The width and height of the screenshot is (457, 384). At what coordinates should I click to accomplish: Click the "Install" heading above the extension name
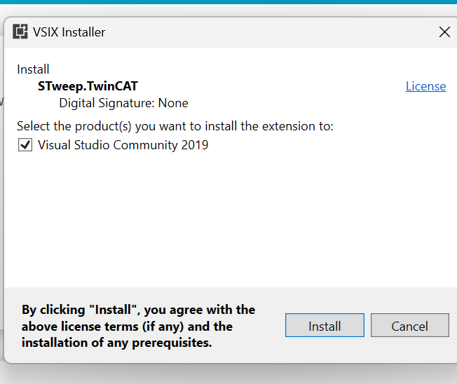[x=33, y=69]
